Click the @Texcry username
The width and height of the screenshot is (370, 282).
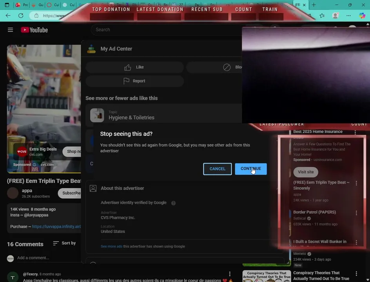pyautogui.click(x=31, y=274)
